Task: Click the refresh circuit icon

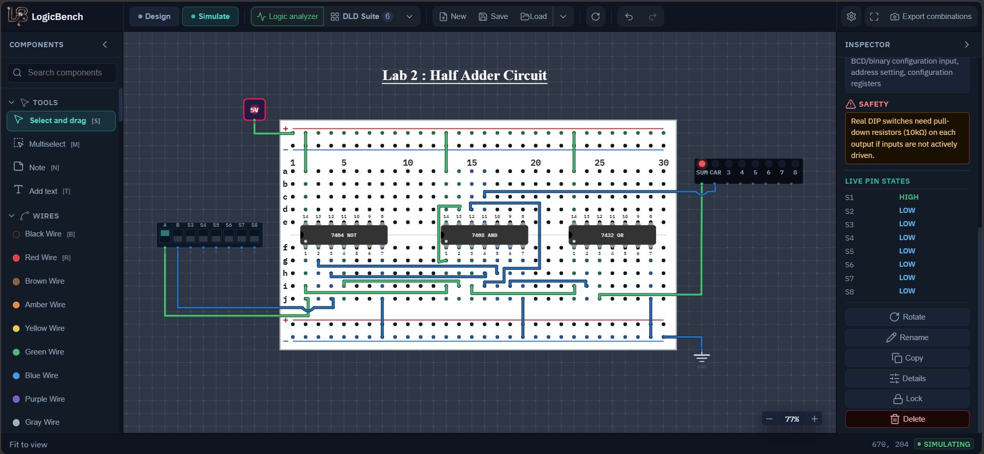Action: click(595, 16)
